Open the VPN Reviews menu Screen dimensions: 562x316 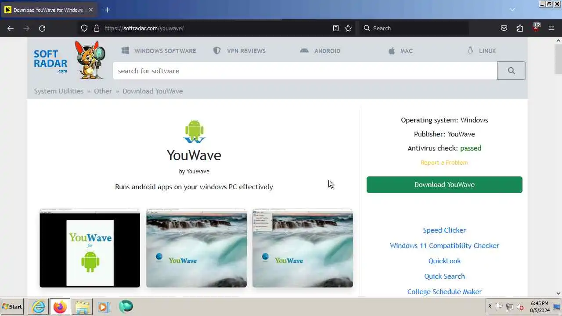[x=239, y=51]
